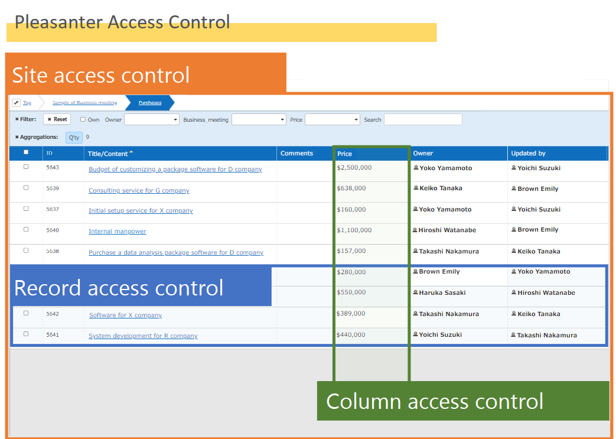Check the checkbox for record 5638
This screenshot has height=439, width=616.
tap(26, 250)
